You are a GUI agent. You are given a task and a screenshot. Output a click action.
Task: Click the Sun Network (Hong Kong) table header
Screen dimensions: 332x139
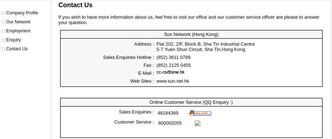pyautogui.click(x=191, y=34)
